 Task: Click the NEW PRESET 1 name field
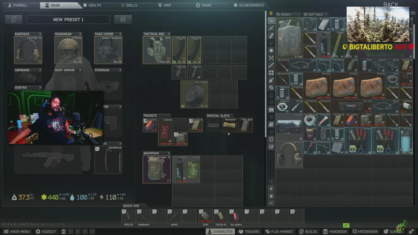pos(68,20)
